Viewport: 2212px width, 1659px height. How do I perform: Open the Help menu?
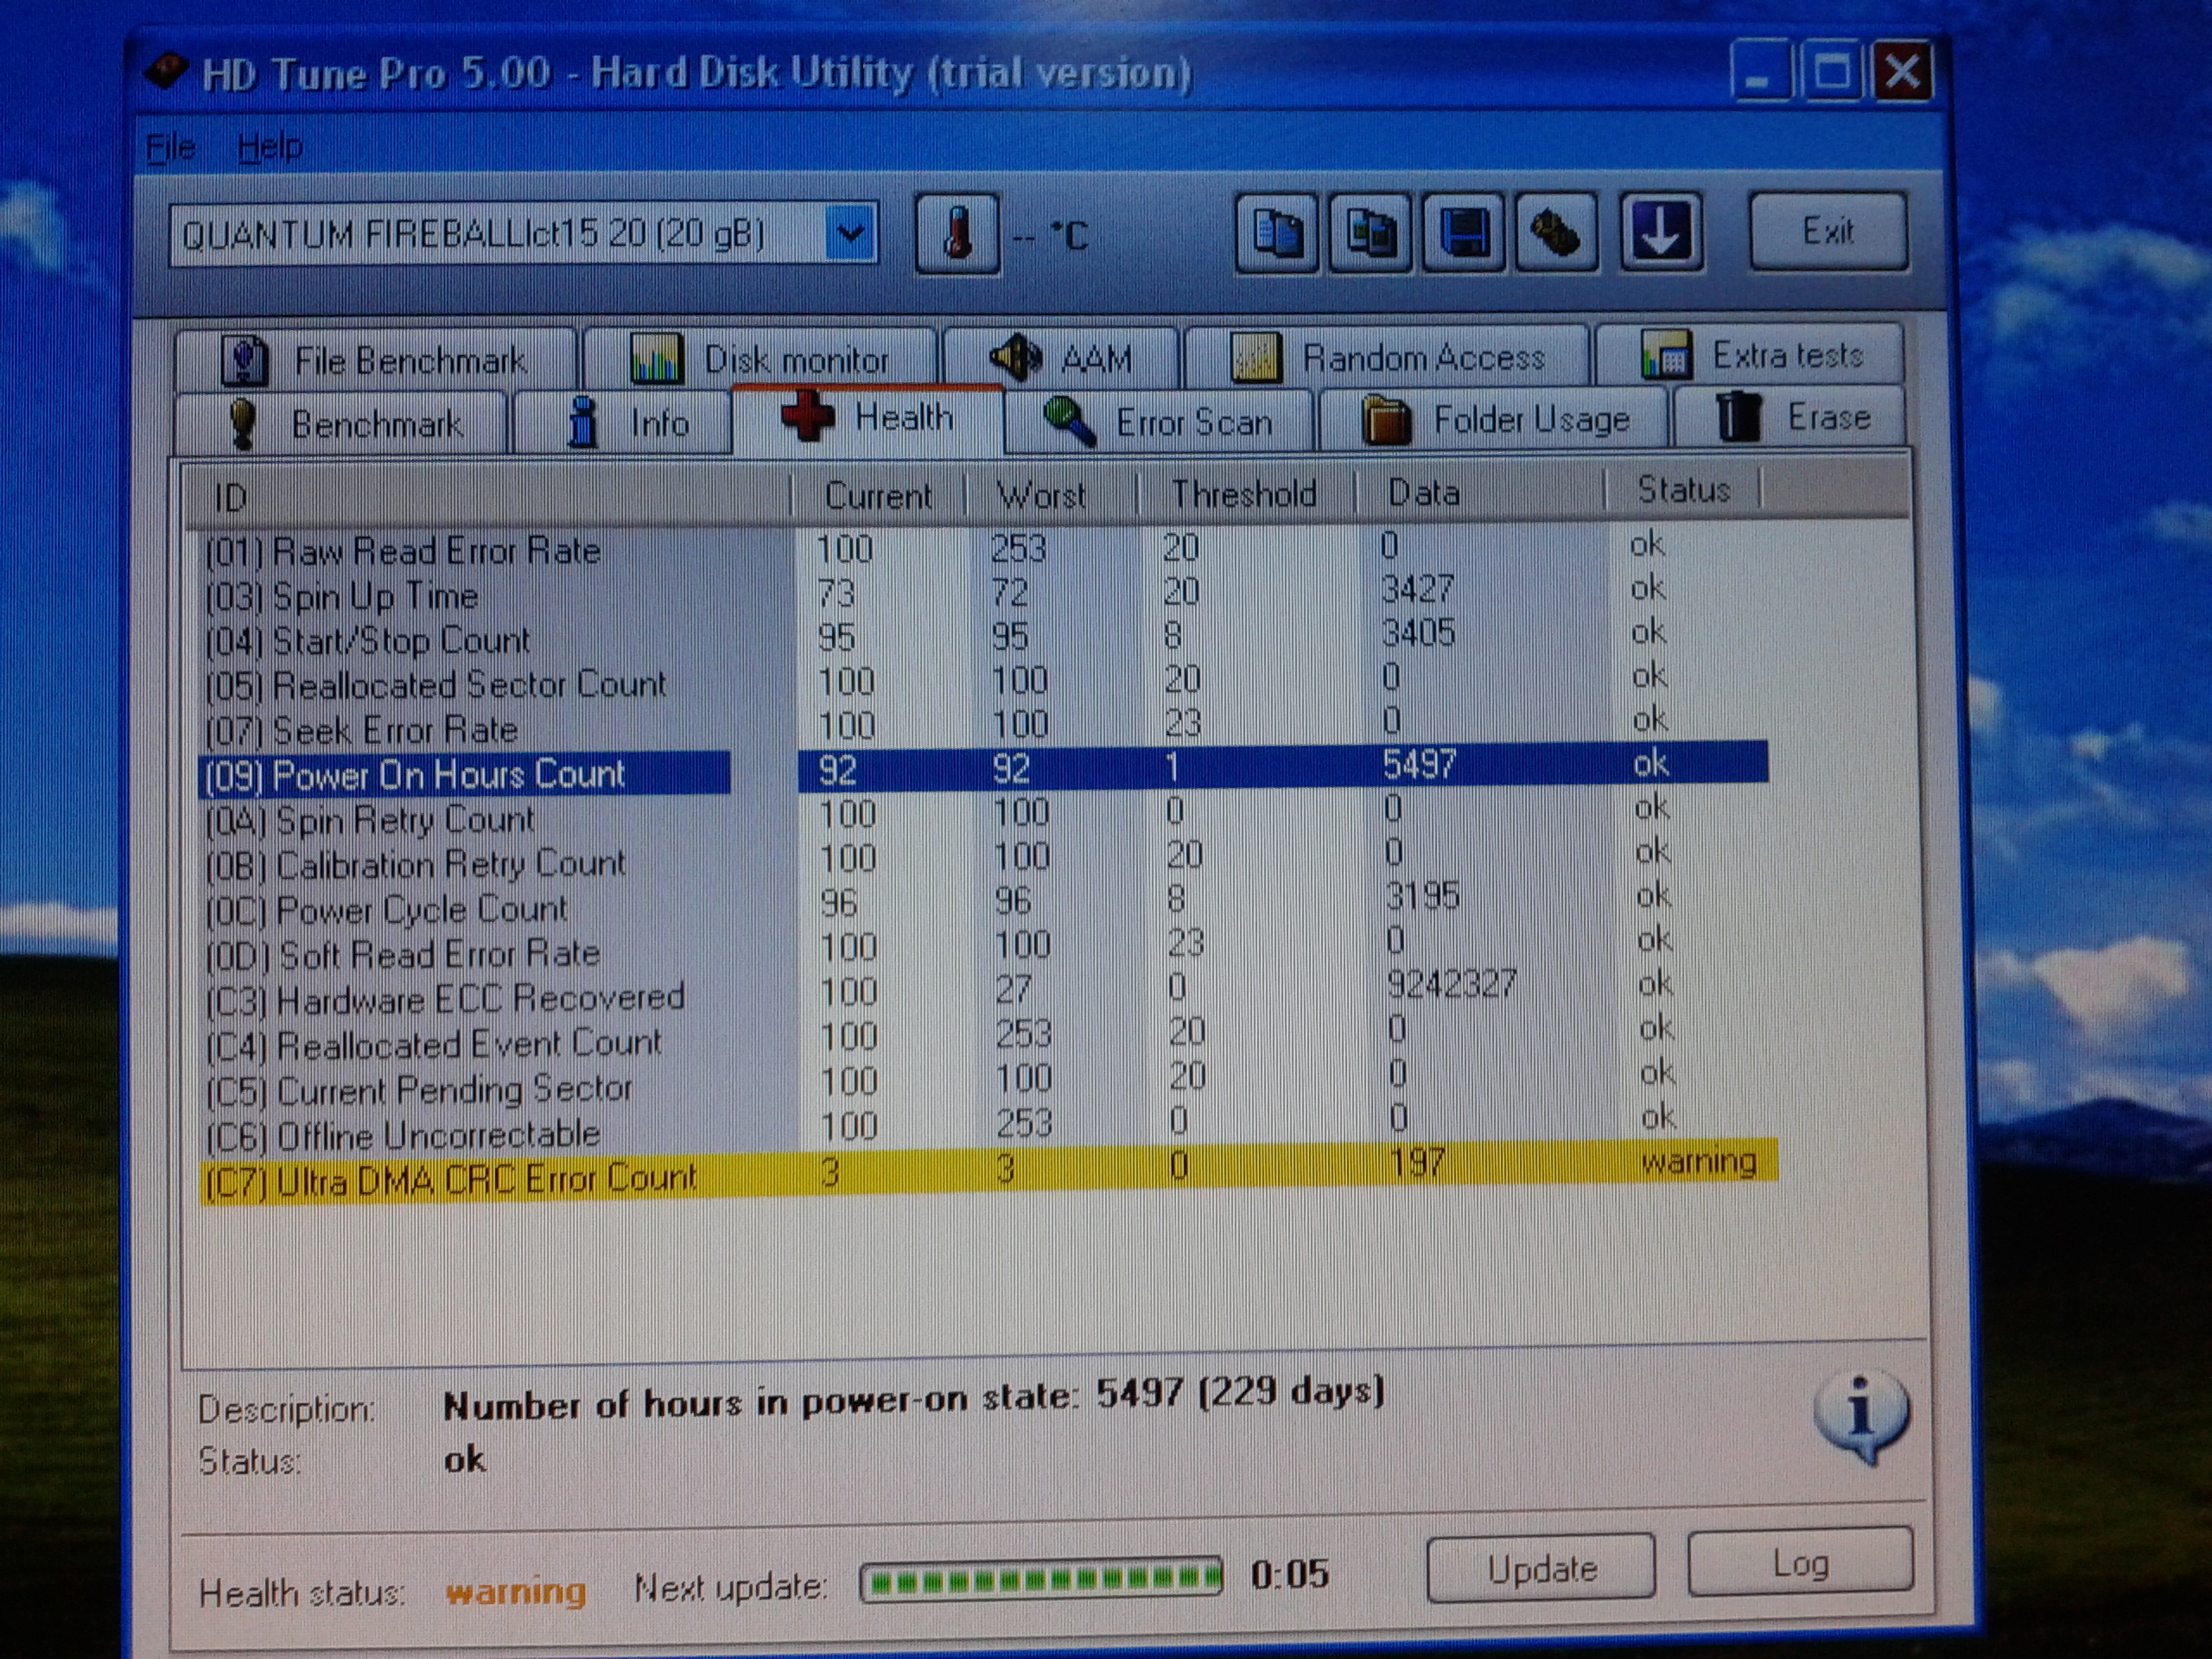tap(269, 148)
